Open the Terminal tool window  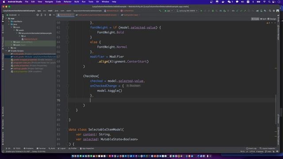pos(41,148)
